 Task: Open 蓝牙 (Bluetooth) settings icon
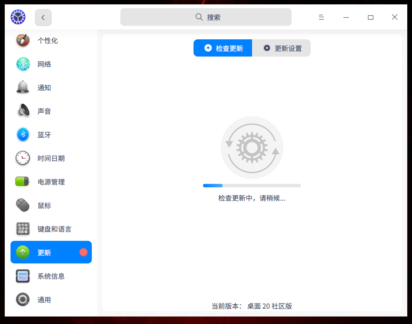(x=22, y=134)
